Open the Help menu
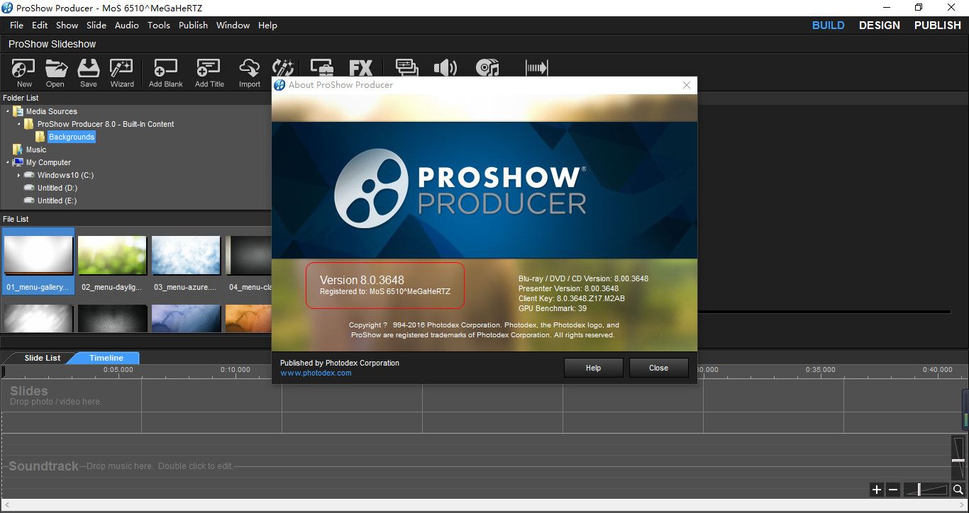 pos(267,25)
